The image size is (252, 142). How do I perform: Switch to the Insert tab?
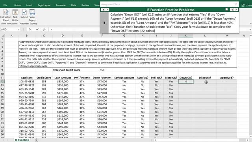click(x=29, y=5)
